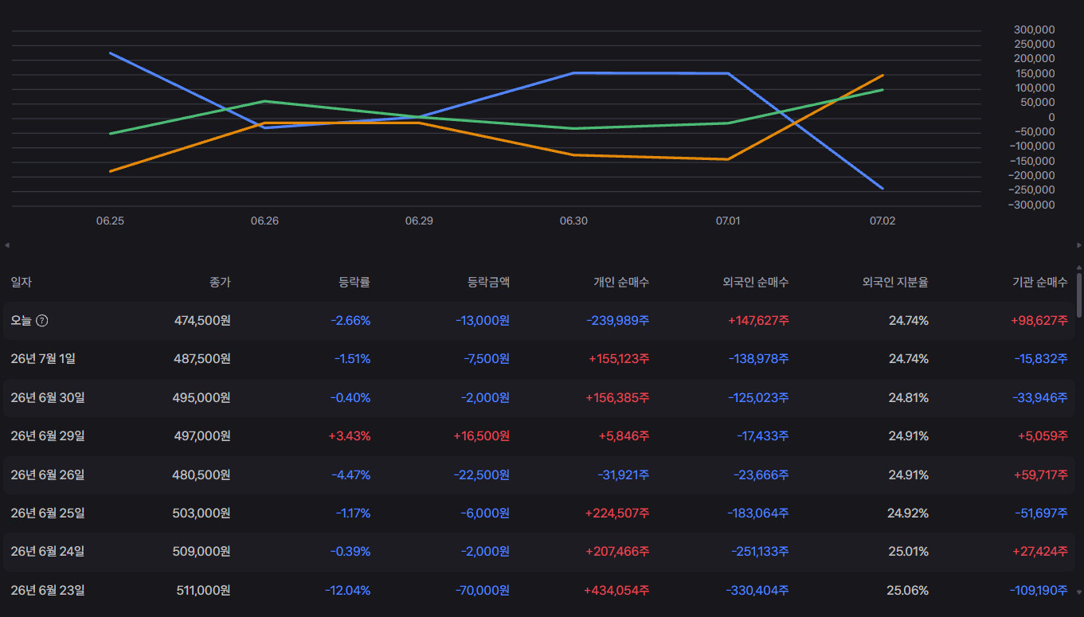This screenshot has height=617, width=1084.
Task: Click the -12.04% change rate
Action: tap(347, 591)
